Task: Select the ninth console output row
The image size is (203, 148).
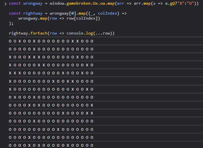Action: pos(51,105)
